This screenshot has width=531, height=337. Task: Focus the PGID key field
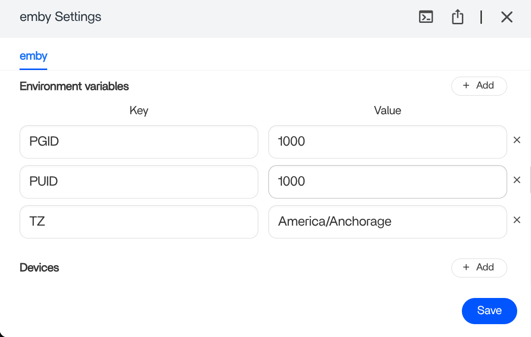click(x=139, y=142)
